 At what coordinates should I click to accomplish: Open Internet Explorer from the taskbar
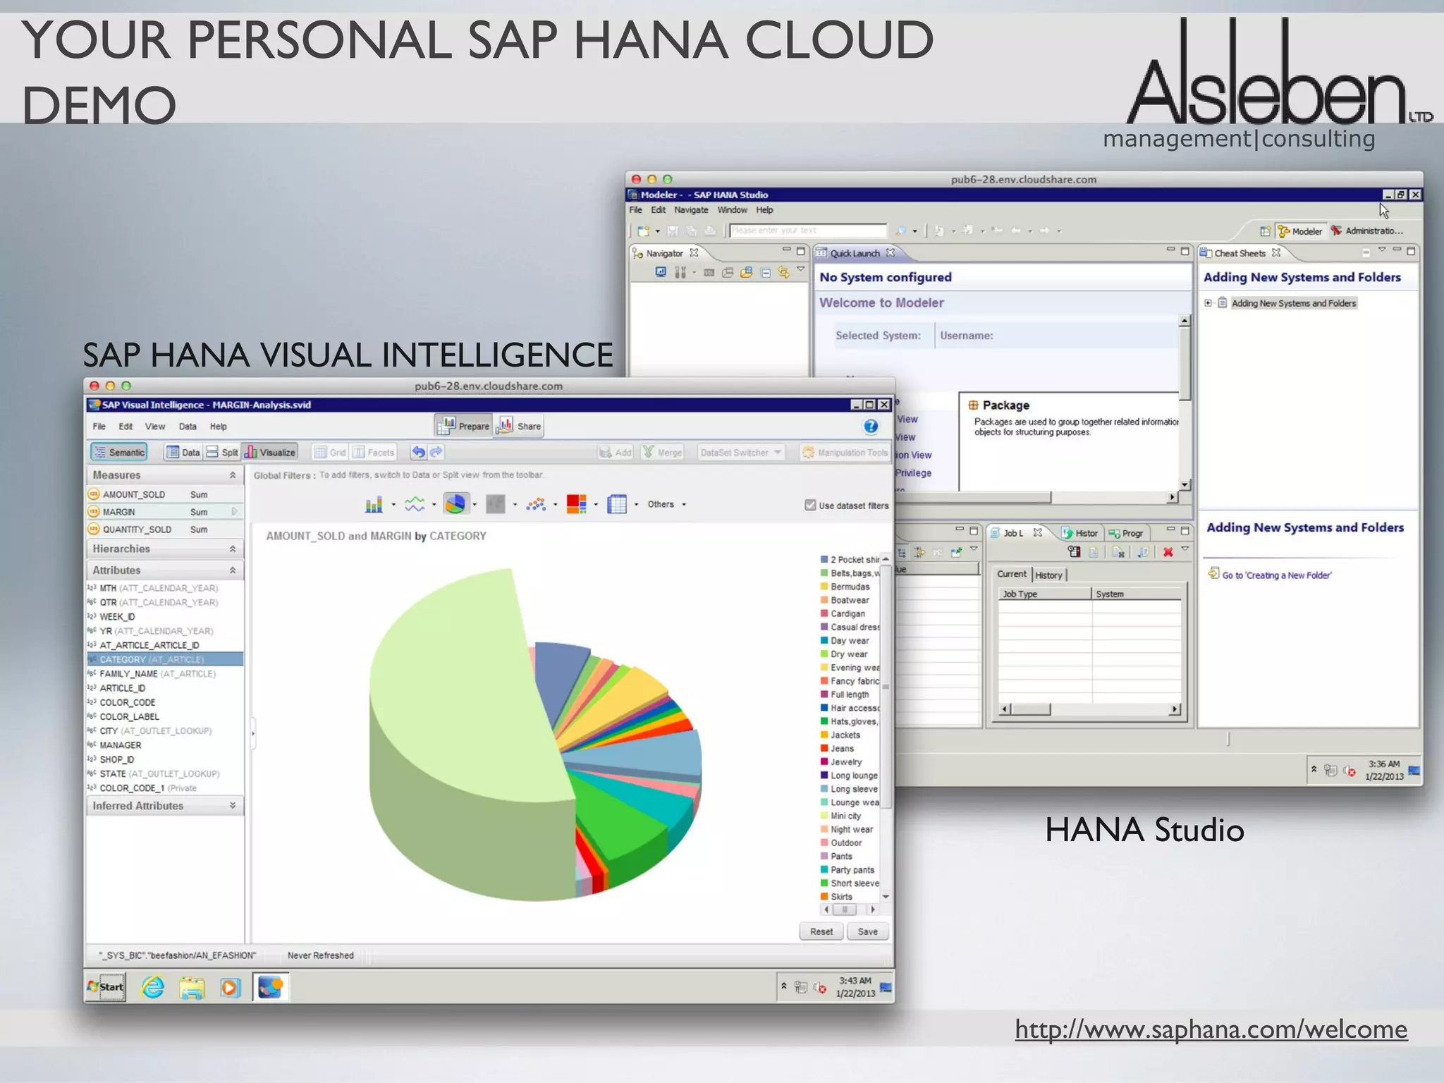pos(153,987)
